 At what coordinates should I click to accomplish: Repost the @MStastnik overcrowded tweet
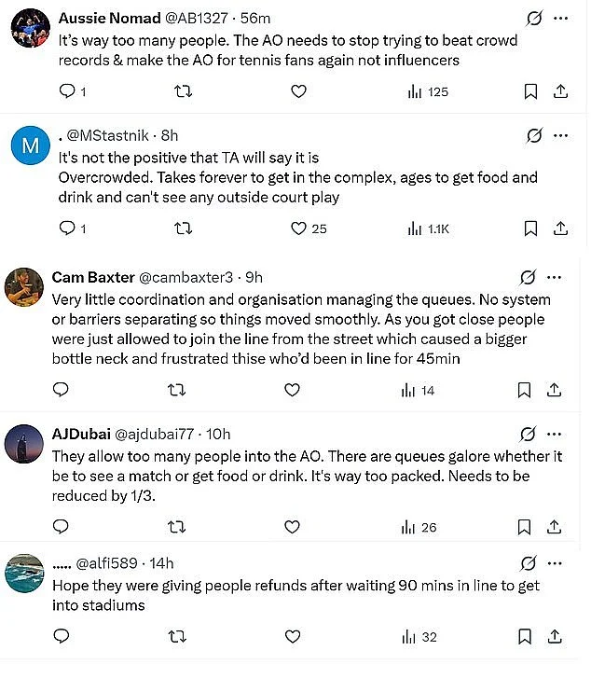183,228
